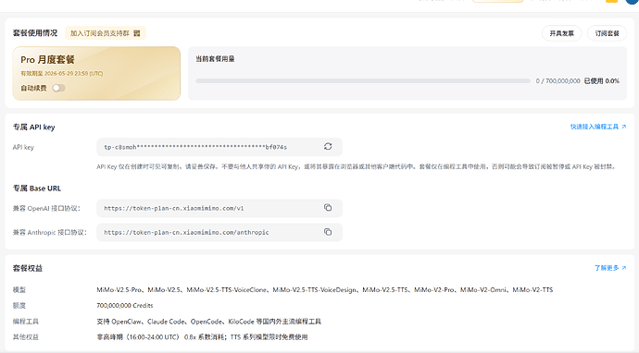Click the 兼容 Anthropic 接口协议 label
The image size is (639, 353).
pyautogui.click(x=50, y=232)
